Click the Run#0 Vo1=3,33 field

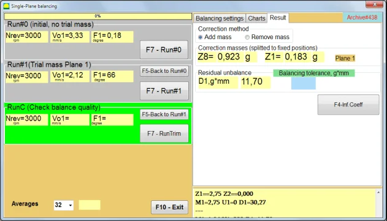click(x=70, y=37)
